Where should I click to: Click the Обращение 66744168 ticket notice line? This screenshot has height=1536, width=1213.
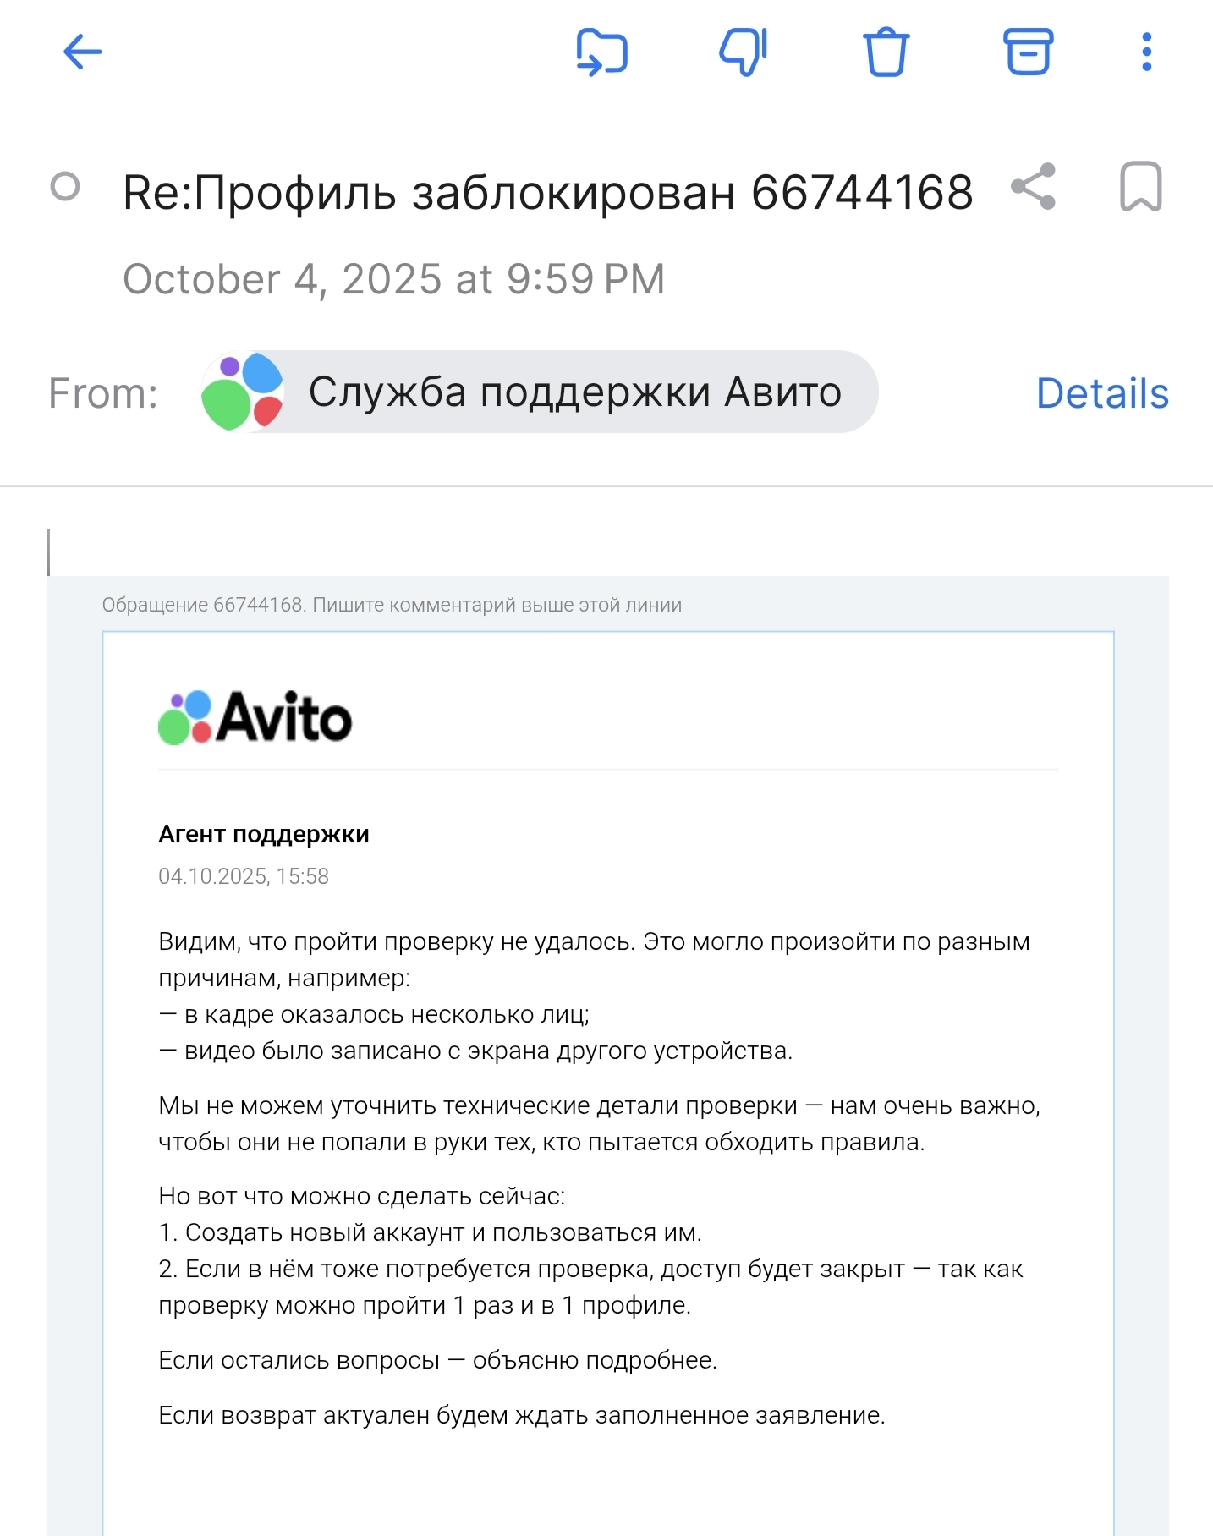tap(392, 605)
